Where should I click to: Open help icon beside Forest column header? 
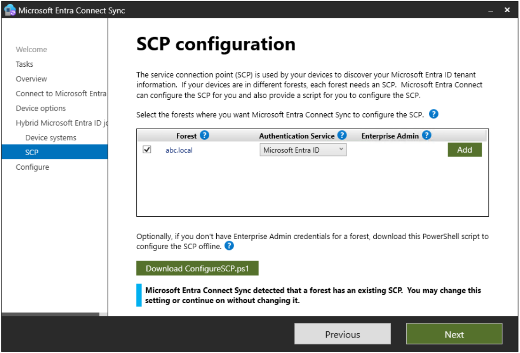pos(205,135)
